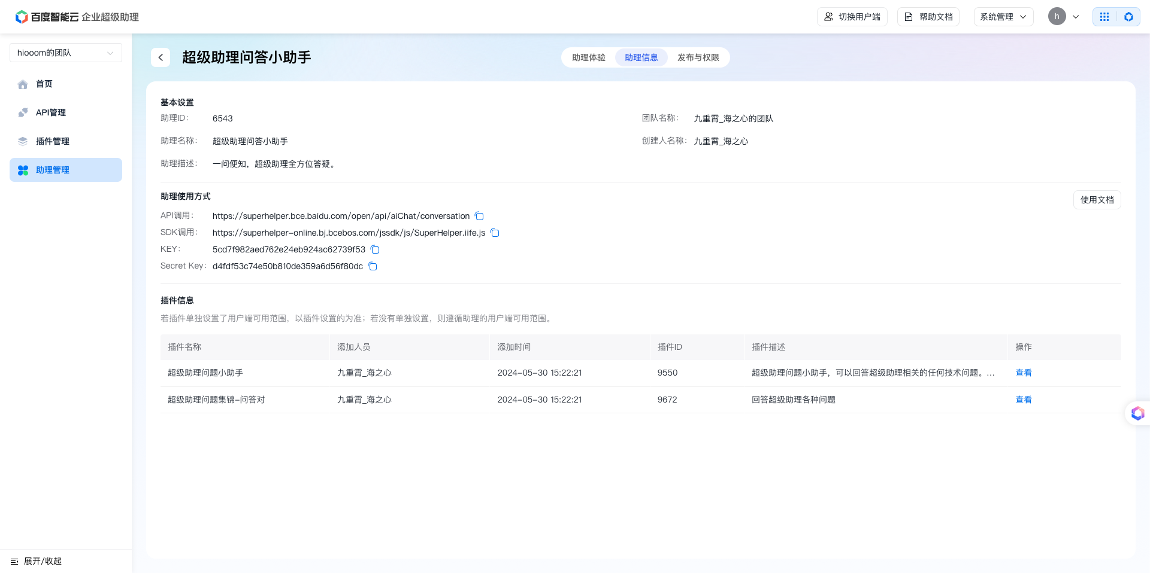The image size is (1150, 573).
Task: Click the user avatar h
Action: tap(1057, 17)
